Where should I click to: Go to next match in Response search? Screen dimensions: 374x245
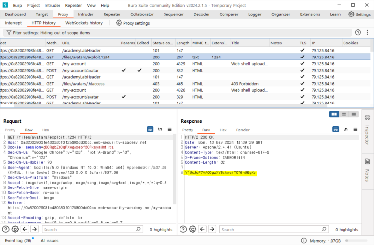coord(212,229)
